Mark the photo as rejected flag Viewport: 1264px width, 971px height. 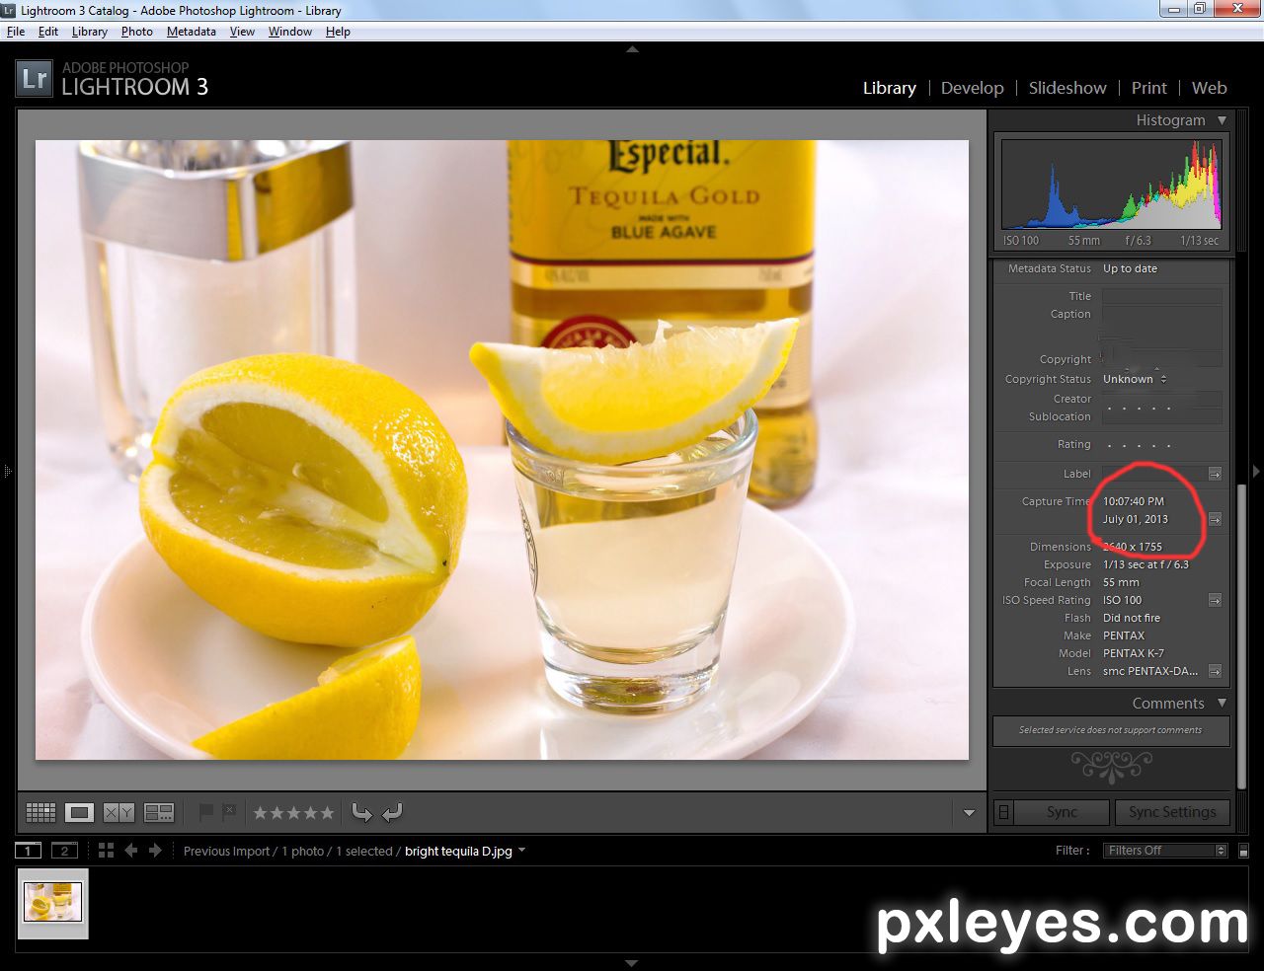click(x=229, y=812)
